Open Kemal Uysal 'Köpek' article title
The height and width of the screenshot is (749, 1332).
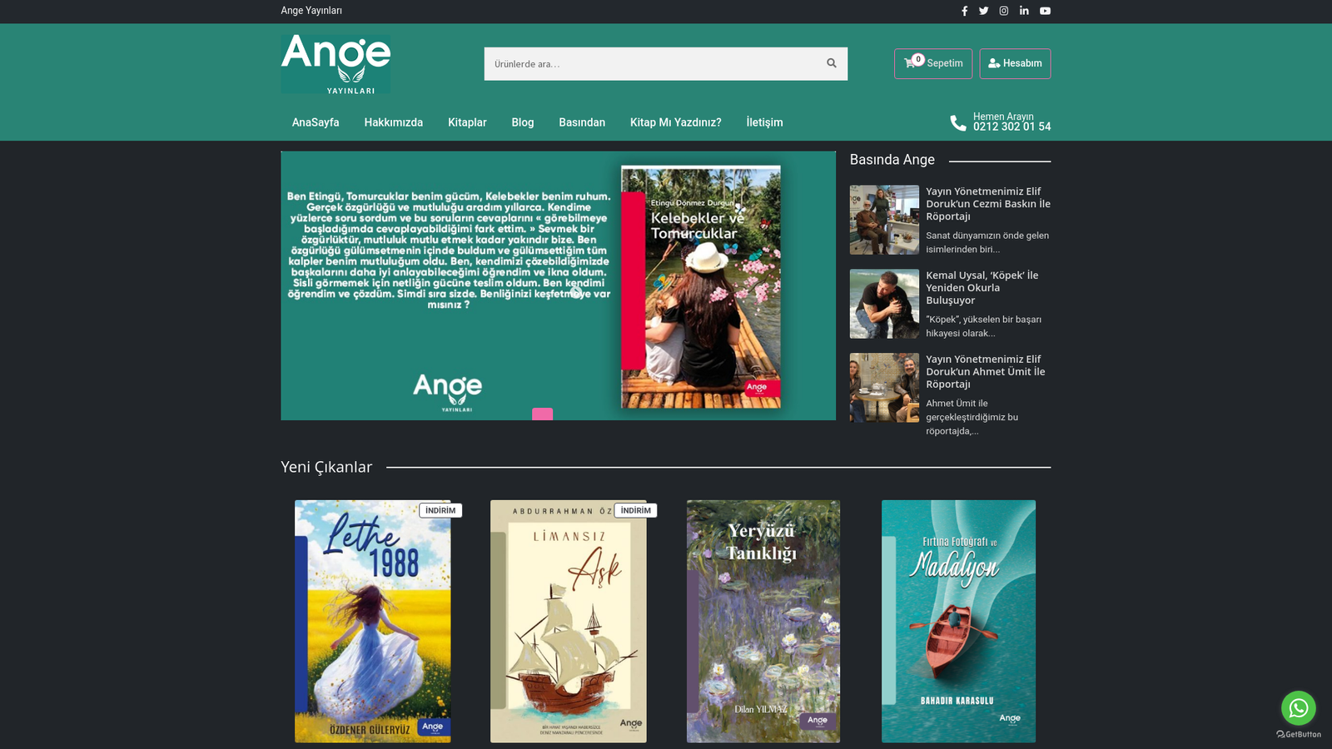pos(982,288)
